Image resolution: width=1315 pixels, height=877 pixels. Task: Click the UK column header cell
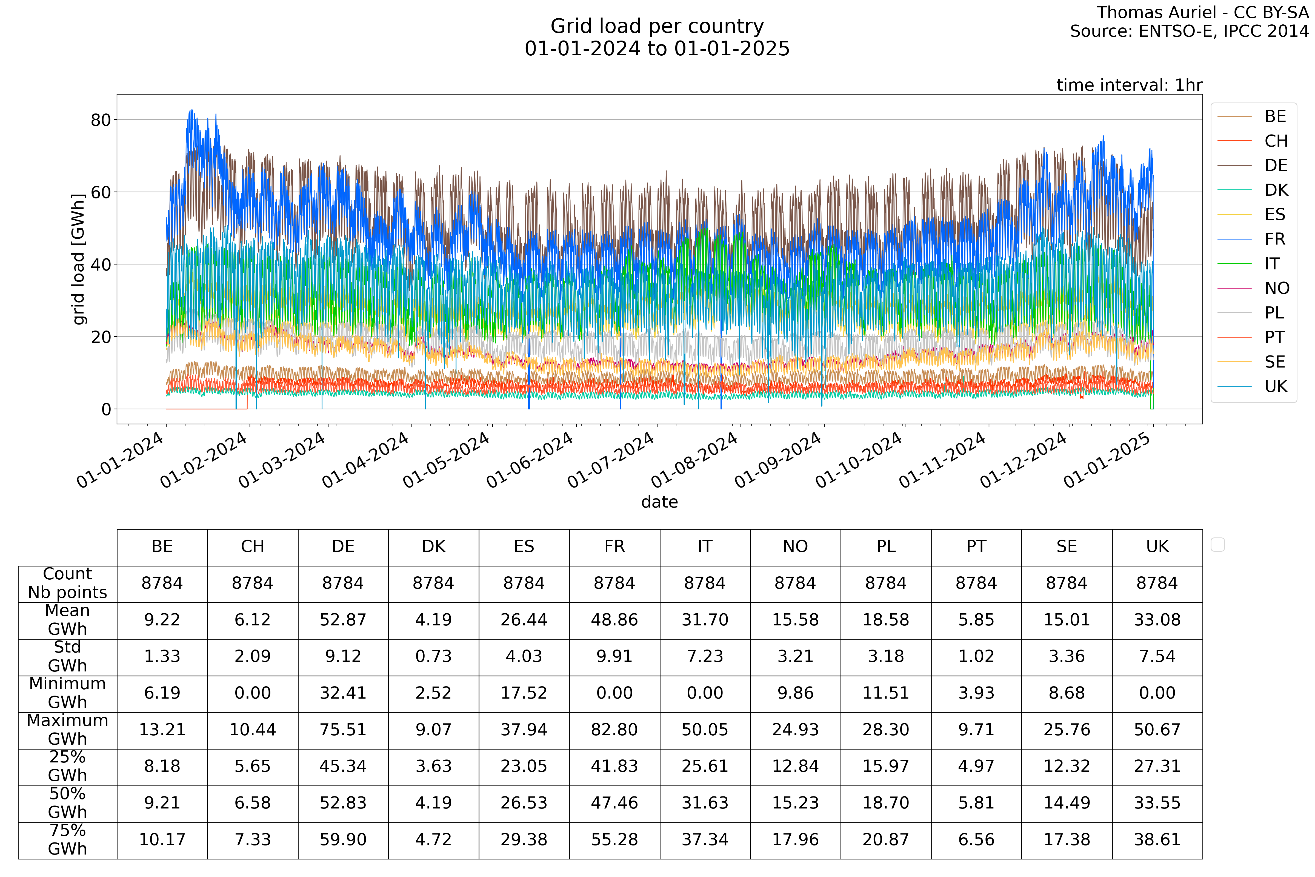tap(1157, 546)
